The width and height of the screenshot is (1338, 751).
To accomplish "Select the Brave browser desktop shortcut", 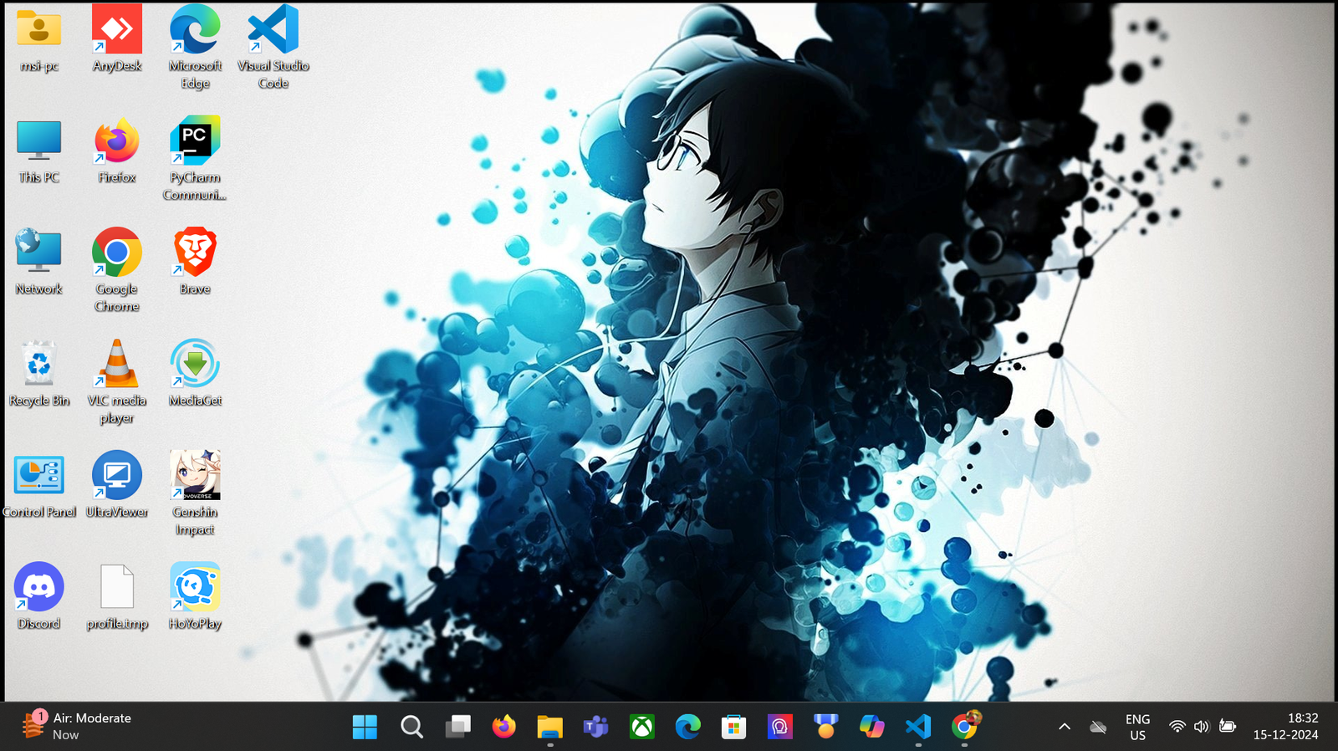I will [195, 262].
